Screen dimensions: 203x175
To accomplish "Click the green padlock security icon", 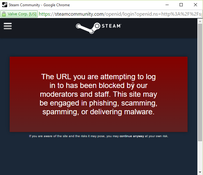I will pos(4,14).
